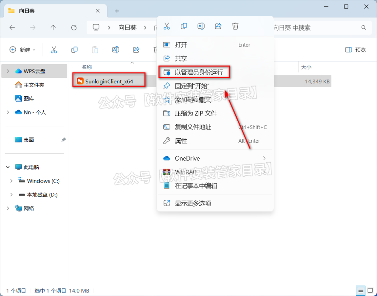377x296 pixels.
Task: Click the search magnifier icon
Action: coord(363,28)
